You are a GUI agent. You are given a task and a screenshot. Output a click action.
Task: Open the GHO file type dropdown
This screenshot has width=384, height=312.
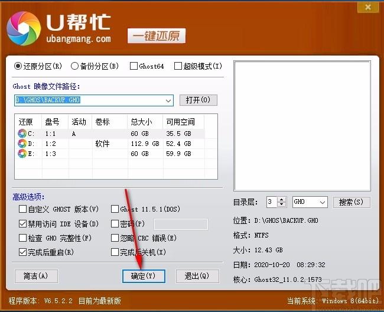tap(323, 202)
